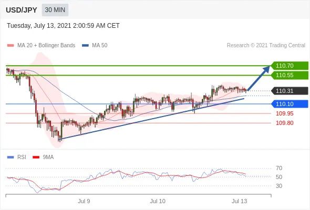This screenshot has width=310, height=210.
Task: Click the RSI 70 level label
Action: pyautogui.click(x=279, y=169)
